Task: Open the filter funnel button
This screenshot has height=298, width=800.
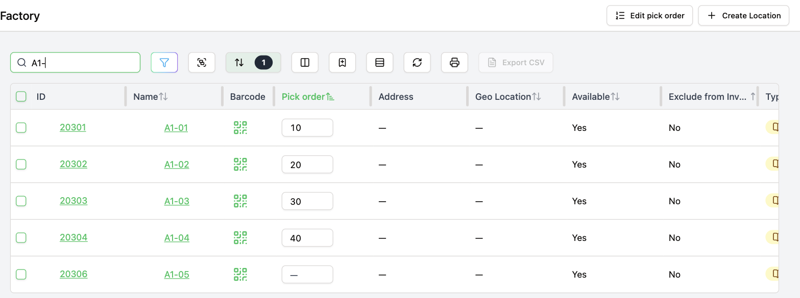Action: [164, 63]
